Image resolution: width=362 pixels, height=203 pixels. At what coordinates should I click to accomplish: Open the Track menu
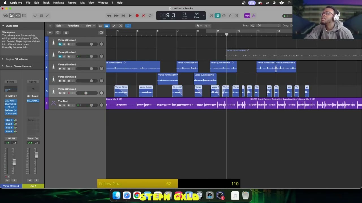[x=46, y=3]
